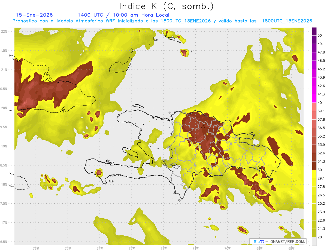Click the color bar label '22.6'
The image size is (327, 252).
[x=321, y=220]
